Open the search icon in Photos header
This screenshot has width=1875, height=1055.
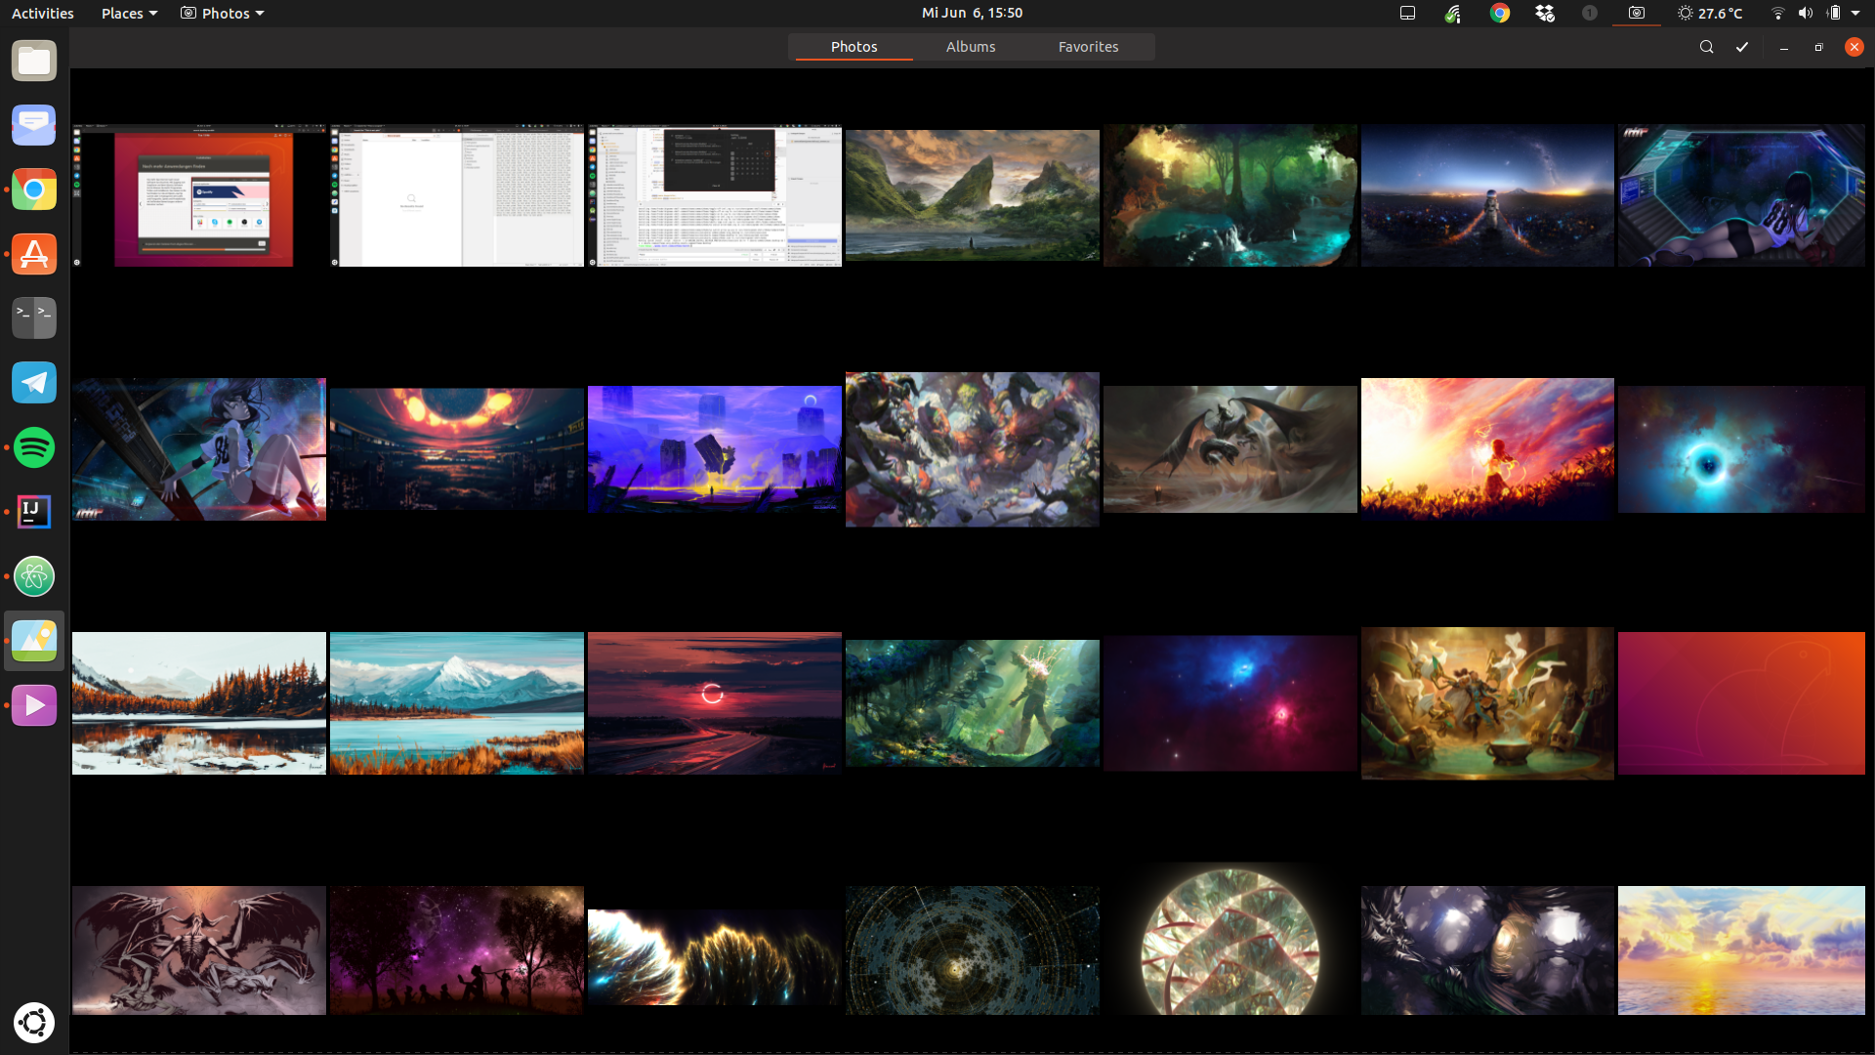(x=1706, y=47)
